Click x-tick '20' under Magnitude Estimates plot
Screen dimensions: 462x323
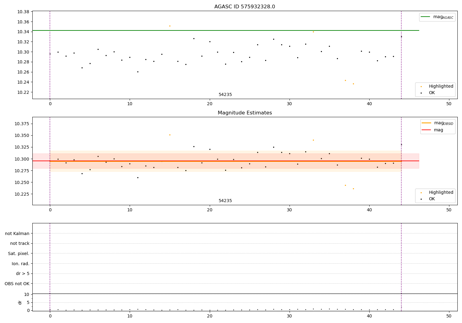[209, 210]
